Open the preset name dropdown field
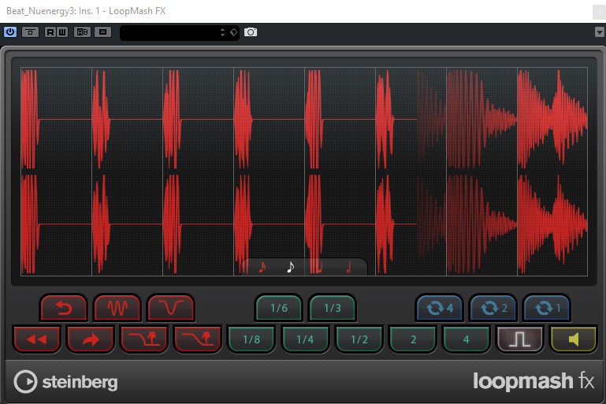The image size is (606, 404). pyautogui.click(x=169, y=32)
